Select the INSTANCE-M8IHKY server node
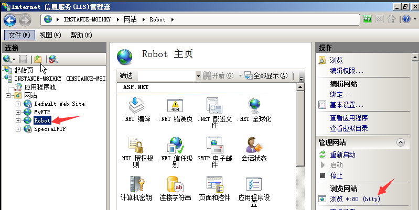Viewport: 419px width, 210px height. (x=60, y=79)
